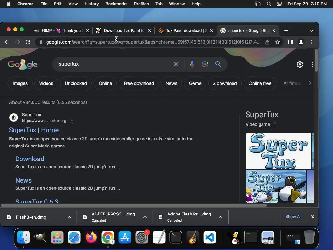Viewport: 333px width, 250px height.
Task: Go back with the browser back arrow
Action: 7,42
